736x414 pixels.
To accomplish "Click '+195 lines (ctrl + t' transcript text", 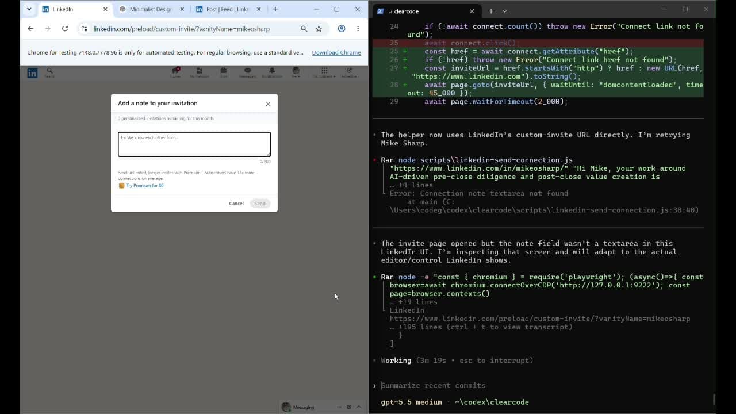I will point(481,327).
